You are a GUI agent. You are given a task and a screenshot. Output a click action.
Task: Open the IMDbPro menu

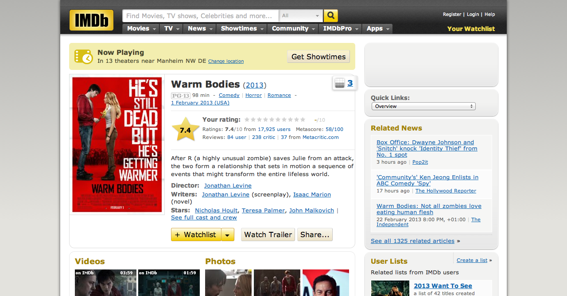340,29
